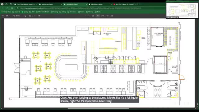199x112 pixels.
Task: Go back to the previous page
Action: 3,8
